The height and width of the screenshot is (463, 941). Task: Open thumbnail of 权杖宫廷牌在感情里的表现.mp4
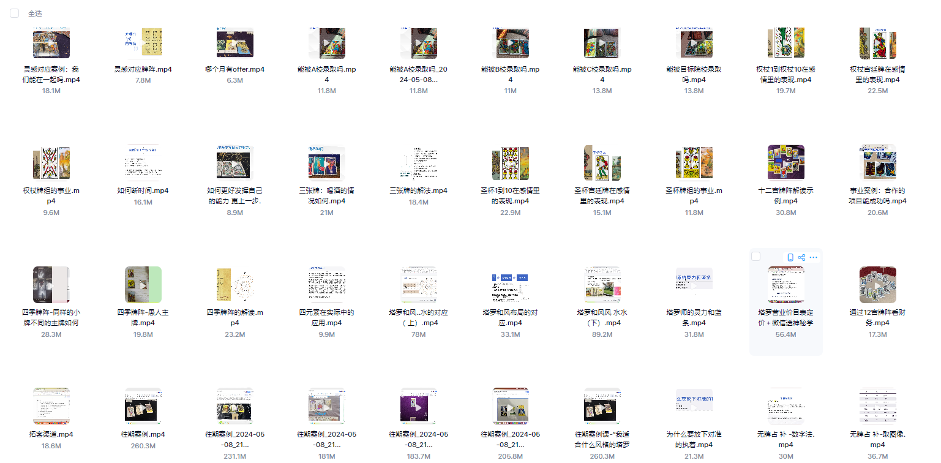[x=878, y=42]
